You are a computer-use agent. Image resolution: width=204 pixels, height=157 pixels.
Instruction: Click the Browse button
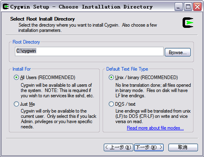178,52
